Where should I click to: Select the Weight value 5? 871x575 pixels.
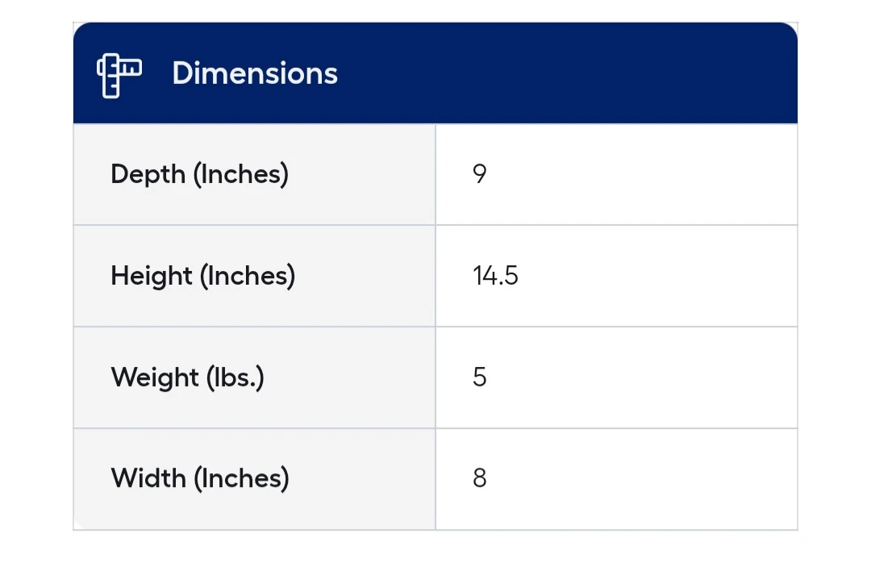[480, 377]
